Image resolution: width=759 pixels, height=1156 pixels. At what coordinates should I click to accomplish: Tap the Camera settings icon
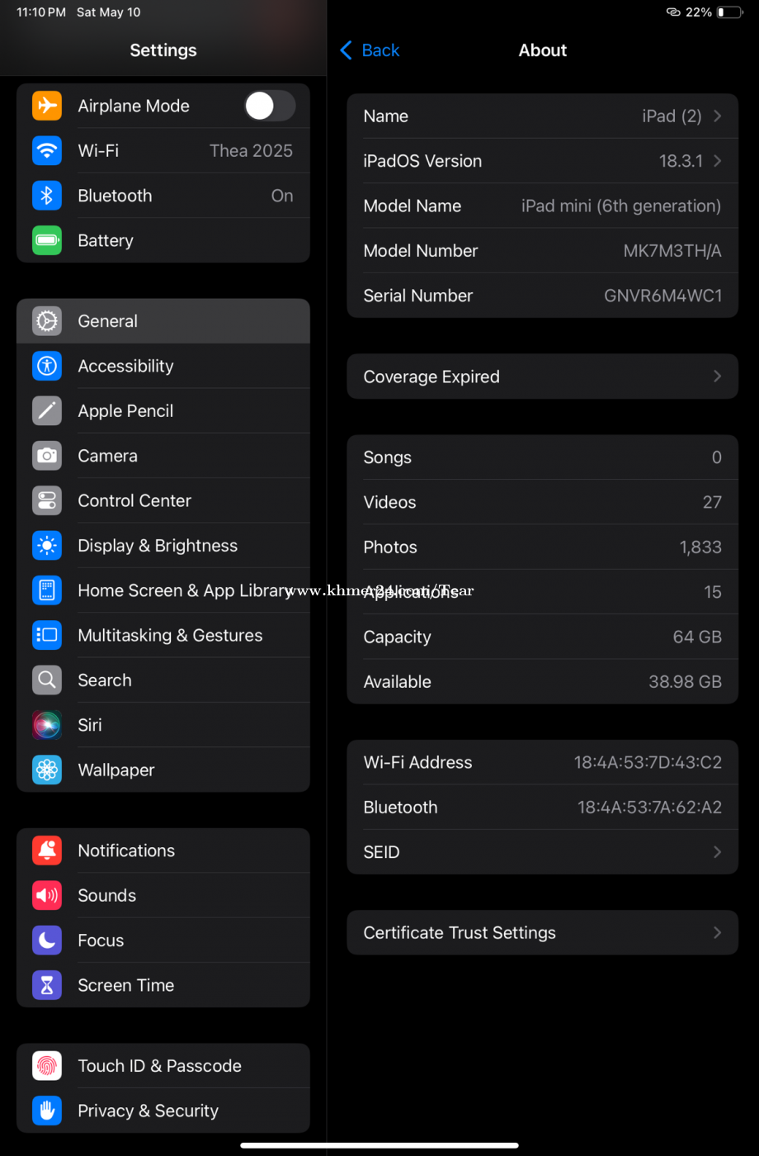pos(47,456)
